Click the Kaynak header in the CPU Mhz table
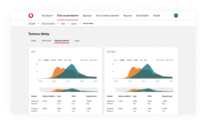Screen dimensions: 207x126 click(110, 96)
